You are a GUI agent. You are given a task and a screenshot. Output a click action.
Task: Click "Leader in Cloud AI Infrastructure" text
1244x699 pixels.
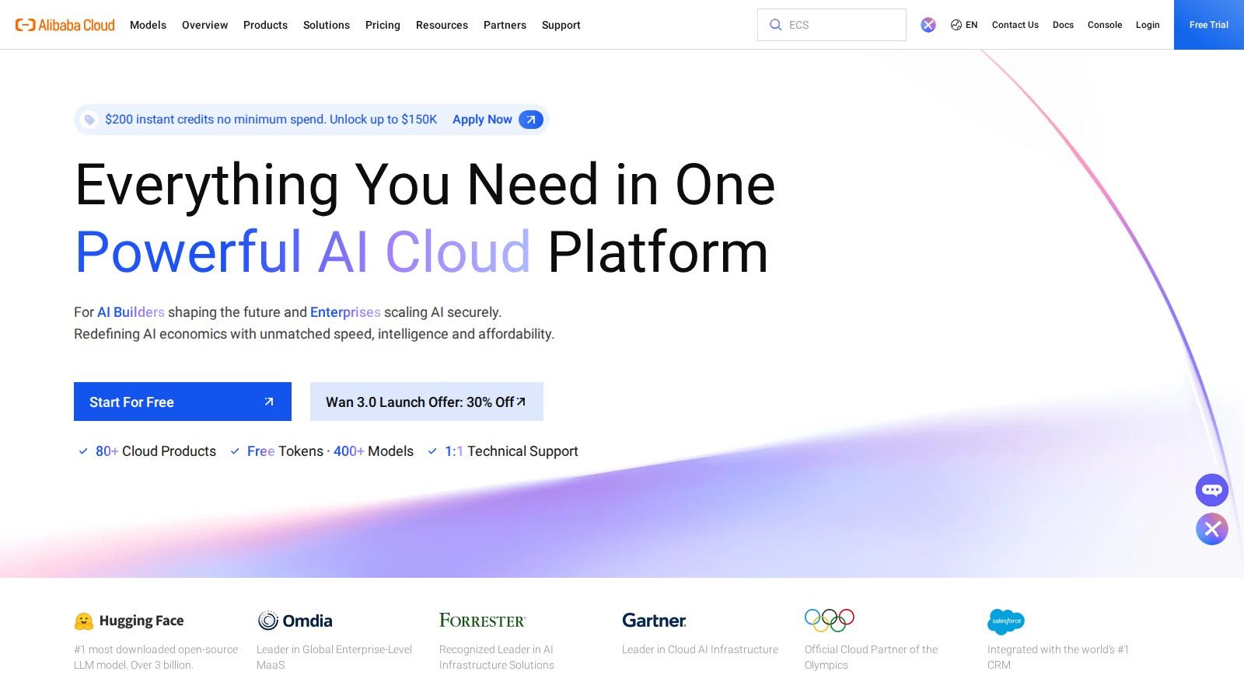pos(700,649)
